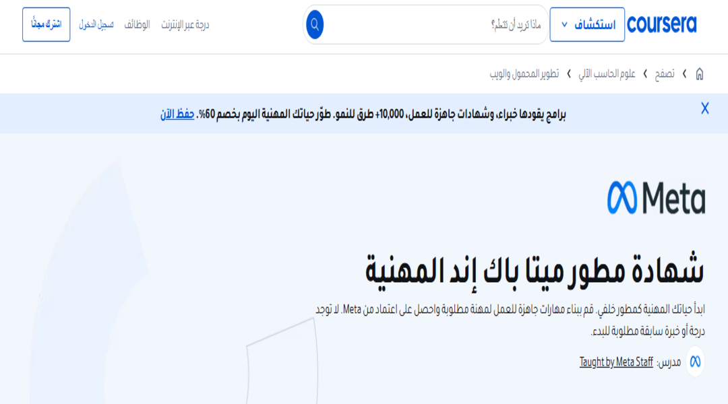Dismiss the promo banner with X

tap(705, 108)
